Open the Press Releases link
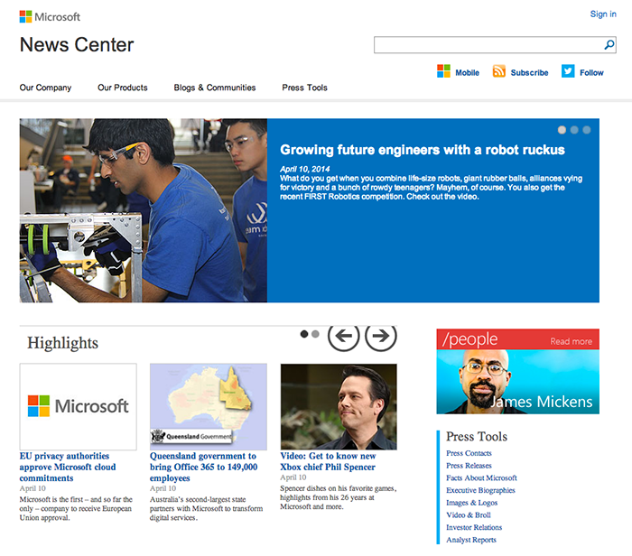Screen dimensions: 632x556 tap(469, 466)
